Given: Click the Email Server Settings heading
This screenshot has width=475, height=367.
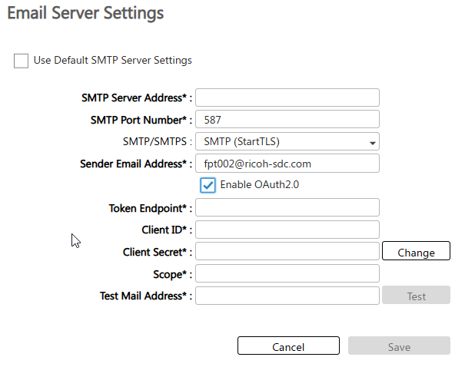Looking at the screenshot, I should [85, 13].
